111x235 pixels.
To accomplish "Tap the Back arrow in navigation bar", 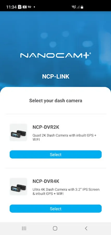I will click(x=86, y=228).
